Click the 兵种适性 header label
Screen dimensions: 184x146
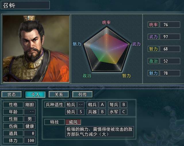pyautogui.click(x=54, y=104)
